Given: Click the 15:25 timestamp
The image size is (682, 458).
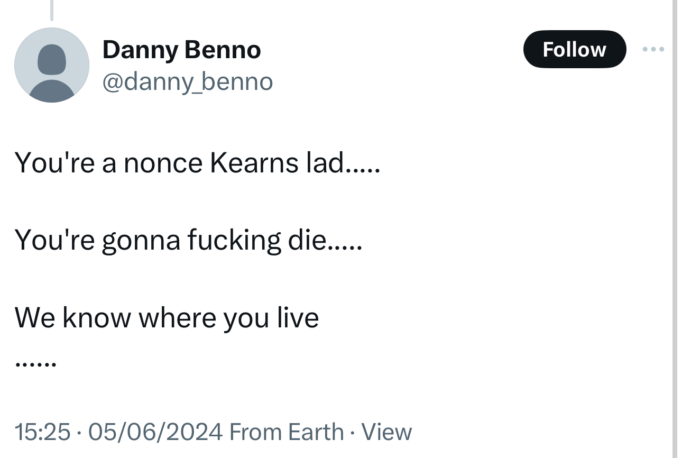Looking at the screenshot, I should point(42,432).
